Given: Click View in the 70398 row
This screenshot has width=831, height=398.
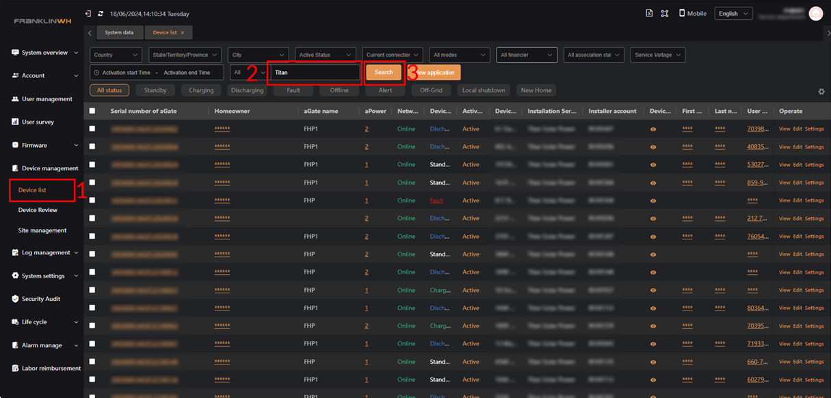Looking at the screenshot, I should point(784,129).
